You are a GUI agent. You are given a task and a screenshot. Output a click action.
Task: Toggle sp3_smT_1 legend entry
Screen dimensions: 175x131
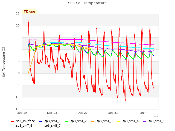(x=50, y=121)
